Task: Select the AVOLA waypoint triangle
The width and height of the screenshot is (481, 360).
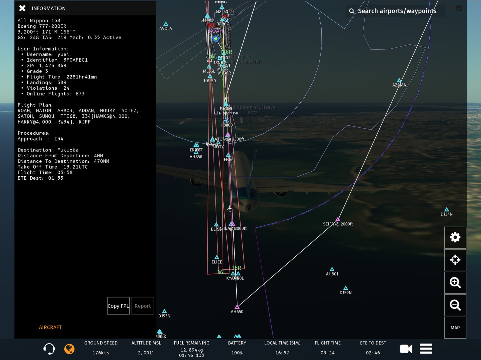Action: [166, 24]
